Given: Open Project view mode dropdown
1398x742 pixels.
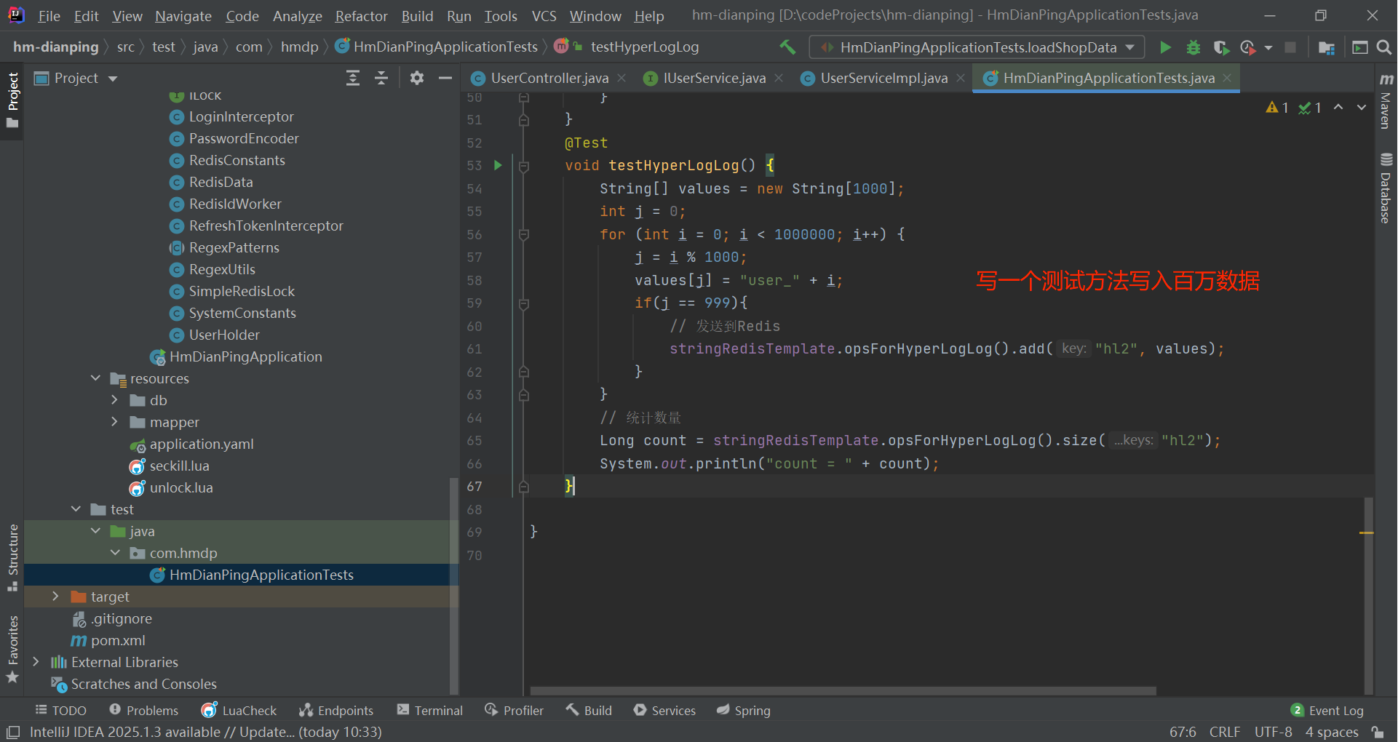Looking at the screenshot, I should [x=113, y=79].
